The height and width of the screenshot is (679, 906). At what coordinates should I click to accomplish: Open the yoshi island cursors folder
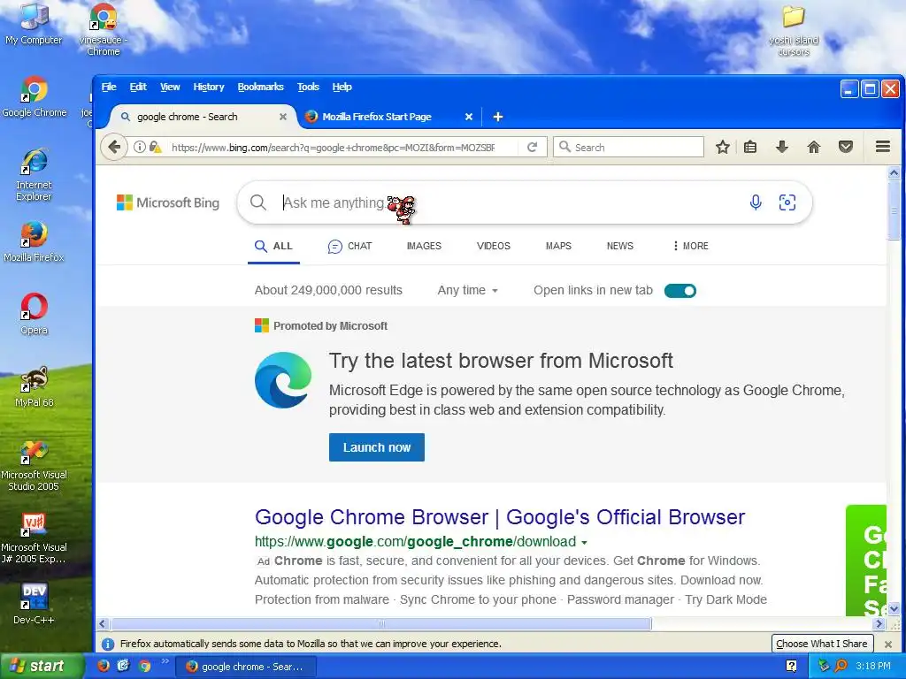(x=794, y=30)
